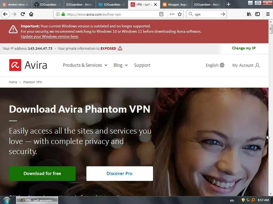Reload the current page
This screenshot has height=204, width=273.
23,14
